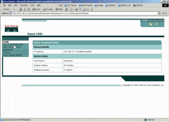
Task: Click the CDC Search links bar shortcut
Action: 71,5
